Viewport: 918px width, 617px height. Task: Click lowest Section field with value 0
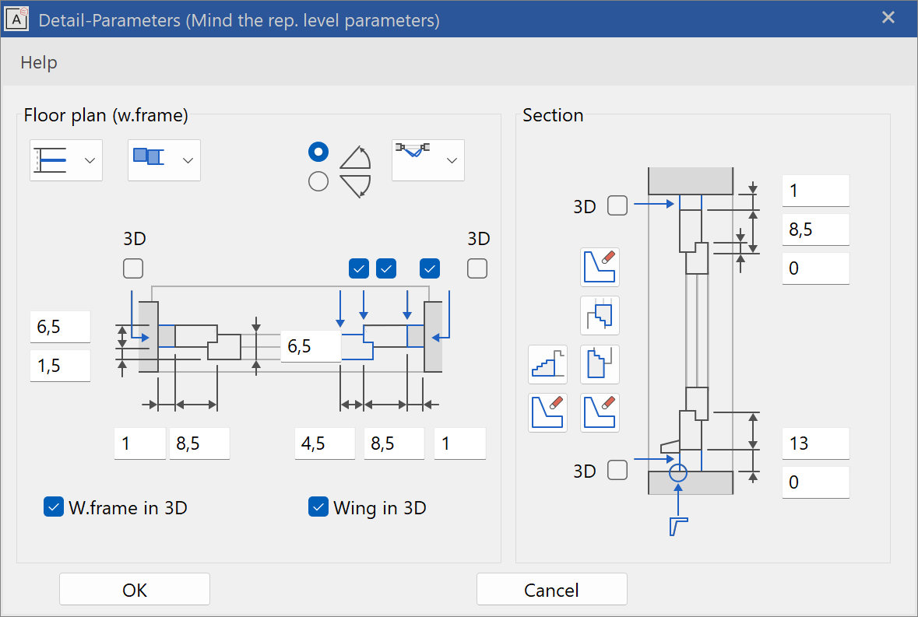[x=815, y=482]
